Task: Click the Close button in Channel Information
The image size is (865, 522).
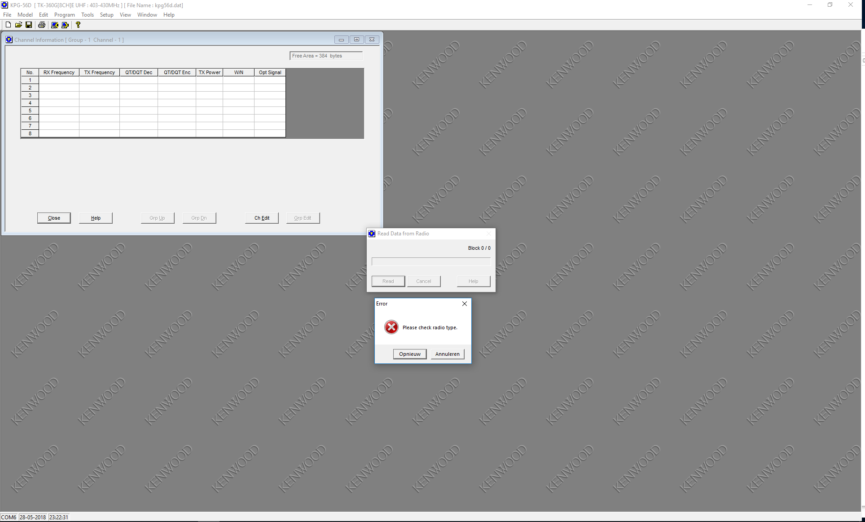Action: [x=54, y=218]
